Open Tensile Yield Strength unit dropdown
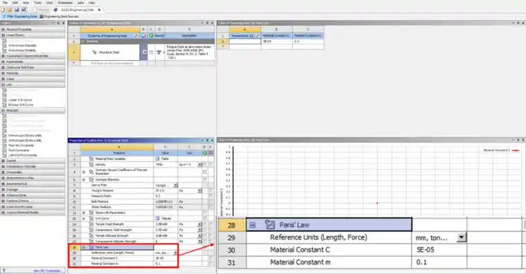This screenshot has height=274, width=526. tap(199, 224)
